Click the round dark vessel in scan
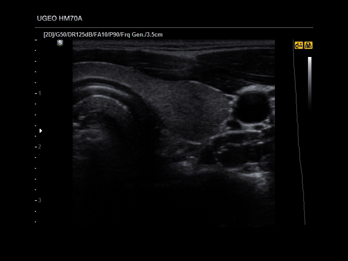This screenshot has height=261, width=348. [x=253, y=107]
